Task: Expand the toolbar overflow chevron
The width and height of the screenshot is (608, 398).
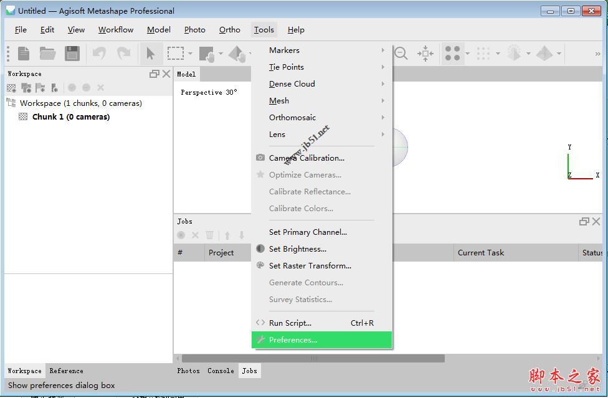Action: point(597,54)
